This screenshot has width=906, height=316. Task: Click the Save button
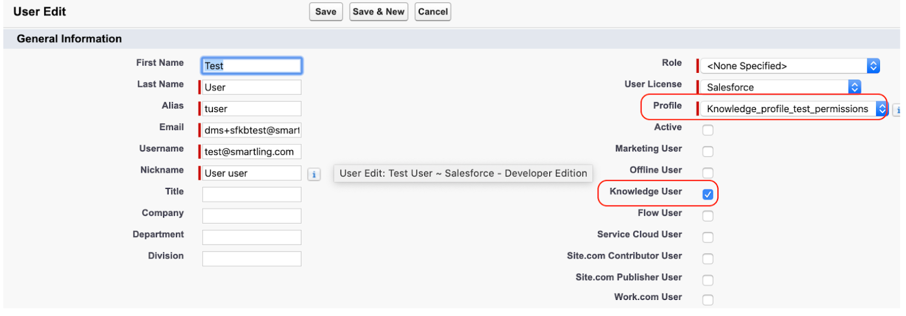click(326, 12)
